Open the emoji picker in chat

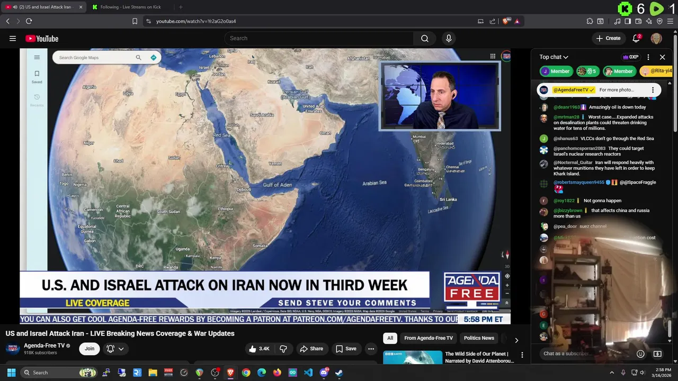click(640, 353)
